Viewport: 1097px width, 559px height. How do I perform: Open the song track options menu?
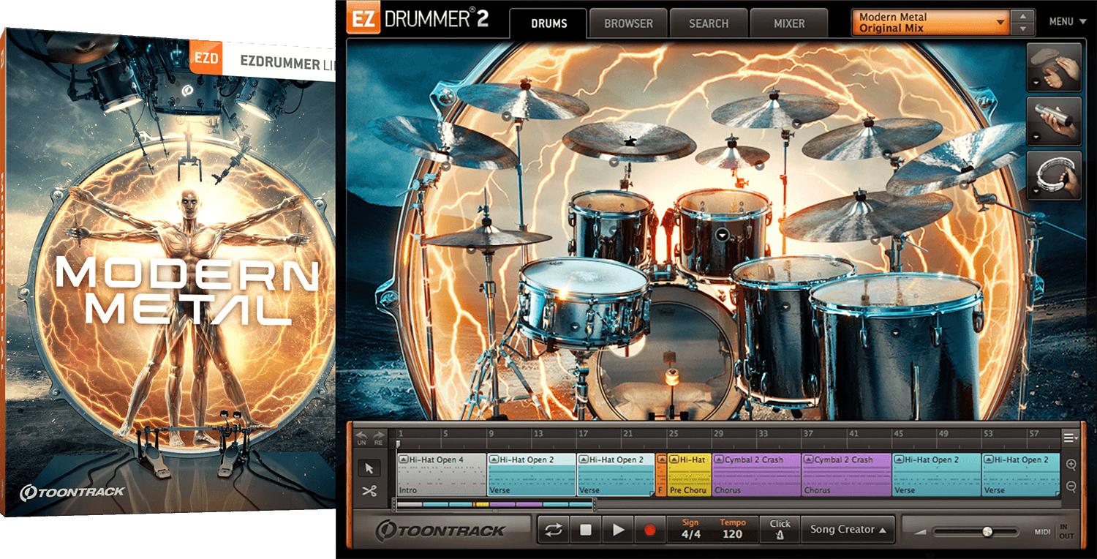point(1071,438)
